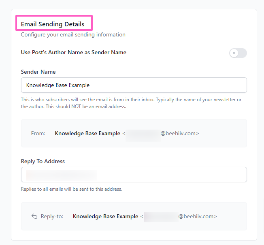Click the 'Configure your email sending information' subtitle

point(73,35)
